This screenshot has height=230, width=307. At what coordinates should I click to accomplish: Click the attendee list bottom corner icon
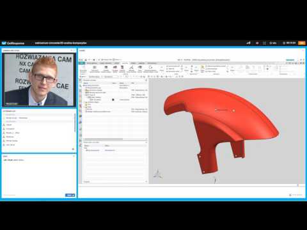click(73, 149)
